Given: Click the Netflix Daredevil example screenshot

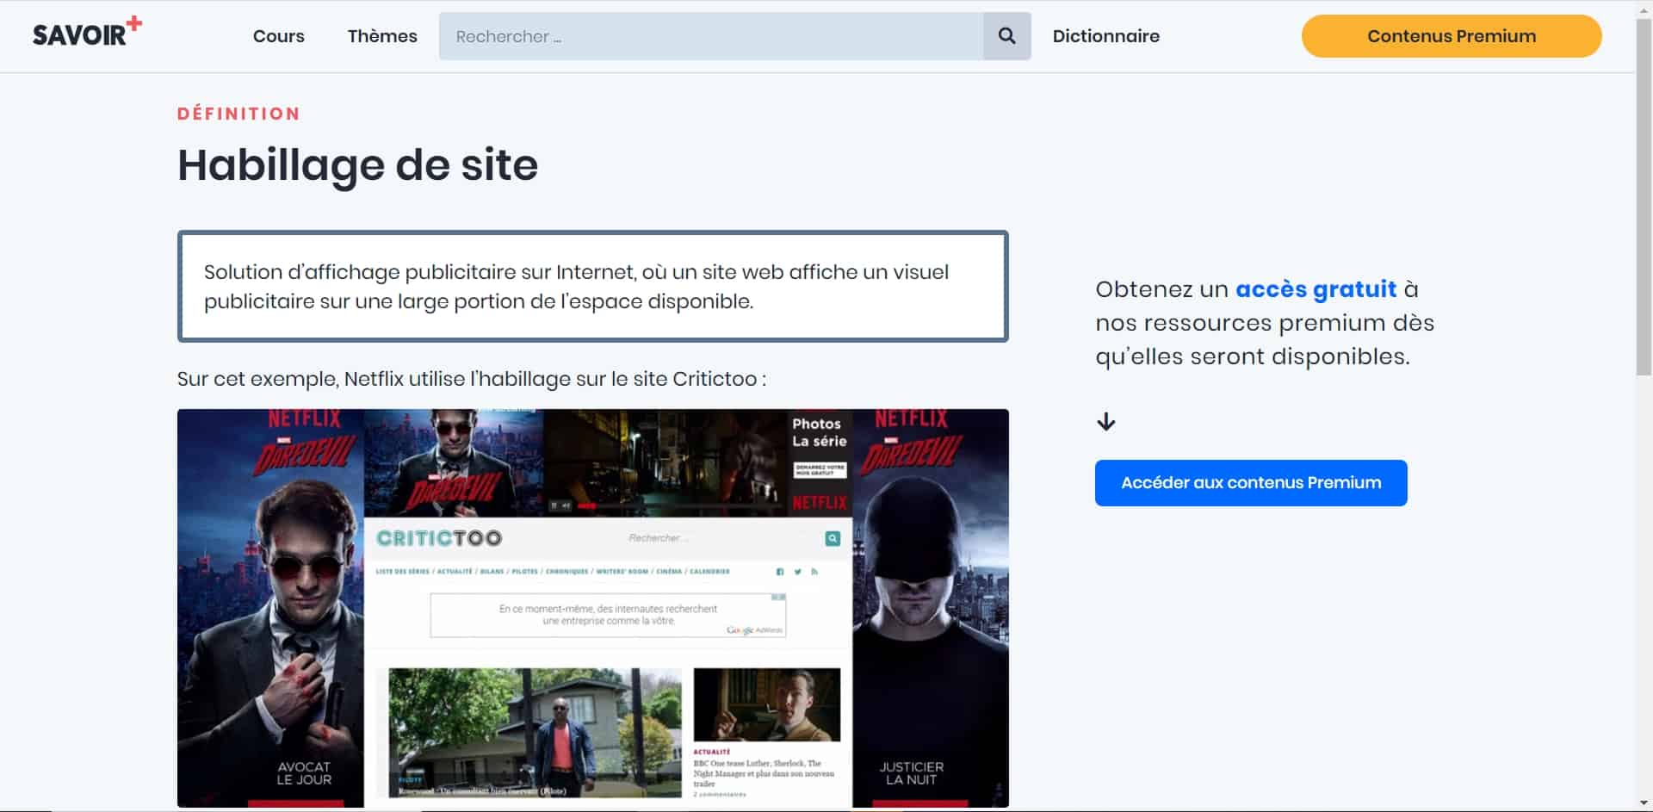Looking at the screenshot, I should pos(593,608).
